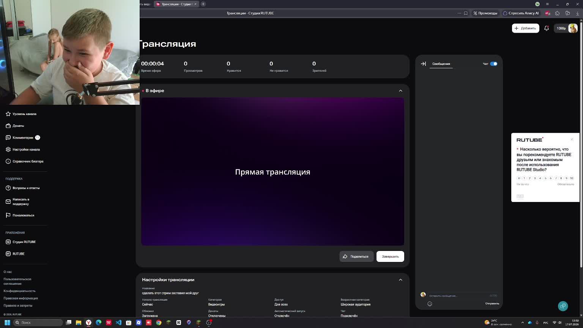Screen dimensions: 583x328
Task: Close the Трансляции - Студия tab
Action: 195,4
